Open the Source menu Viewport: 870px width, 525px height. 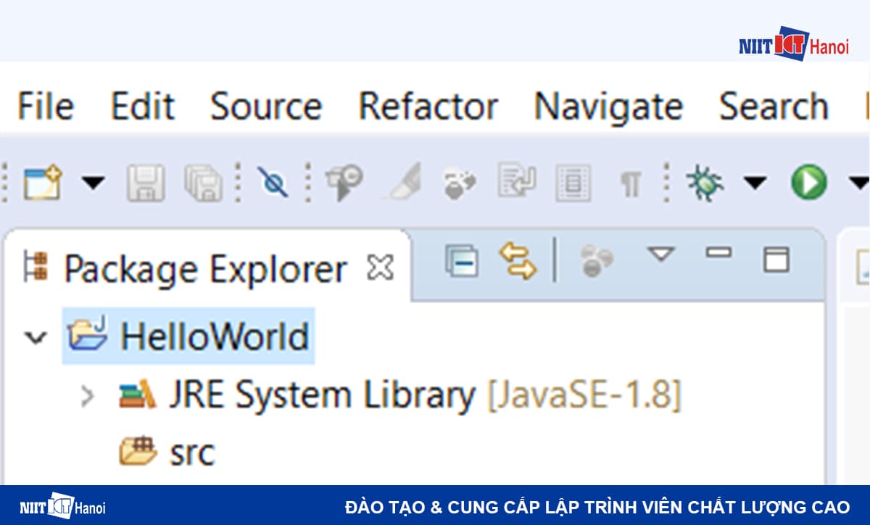click(x=265, y=106)
